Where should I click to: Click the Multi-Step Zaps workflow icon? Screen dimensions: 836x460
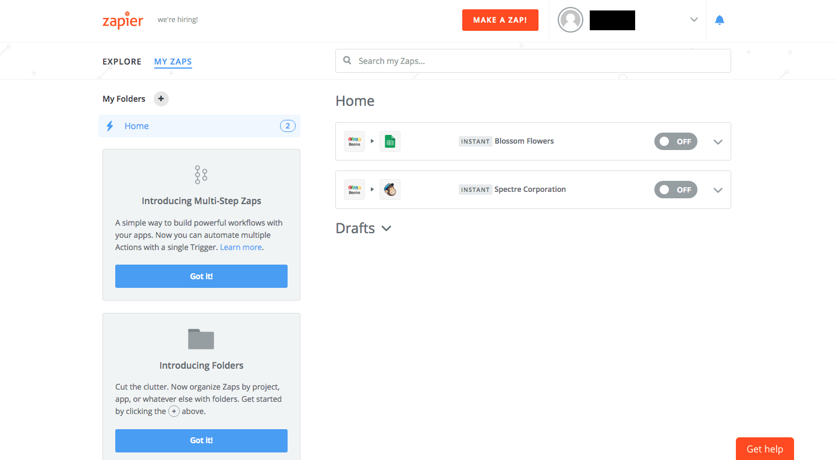click(x=201, y=174)
